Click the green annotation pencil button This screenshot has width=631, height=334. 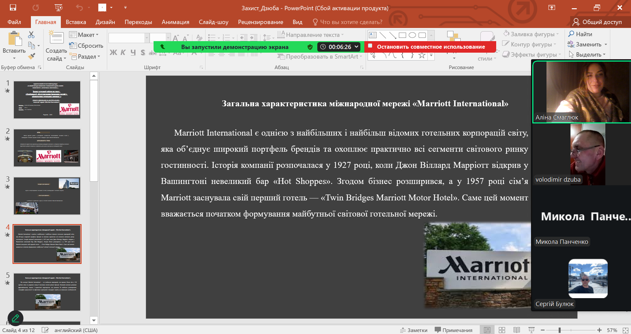tap(15, 318)
